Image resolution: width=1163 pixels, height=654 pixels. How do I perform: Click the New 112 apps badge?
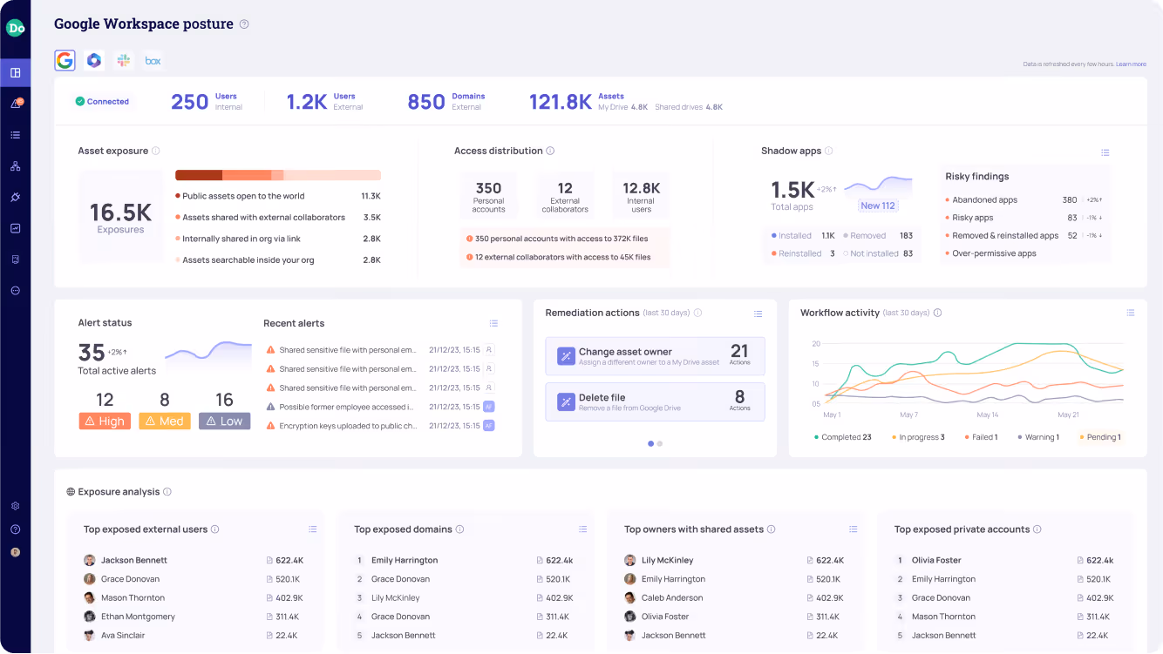[x=877, y=206]
